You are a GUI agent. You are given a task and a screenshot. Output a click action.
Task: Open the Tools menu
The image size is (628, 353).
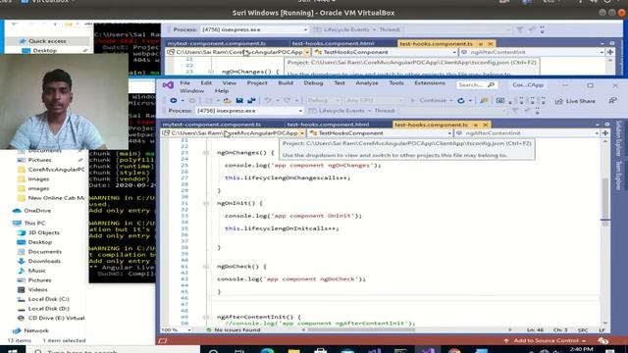396,82
